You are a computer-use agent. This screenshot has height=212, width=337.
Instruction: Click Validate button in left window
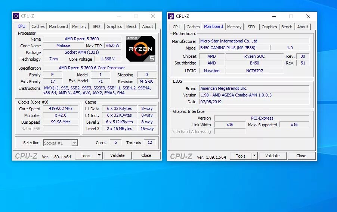[118, 155]
